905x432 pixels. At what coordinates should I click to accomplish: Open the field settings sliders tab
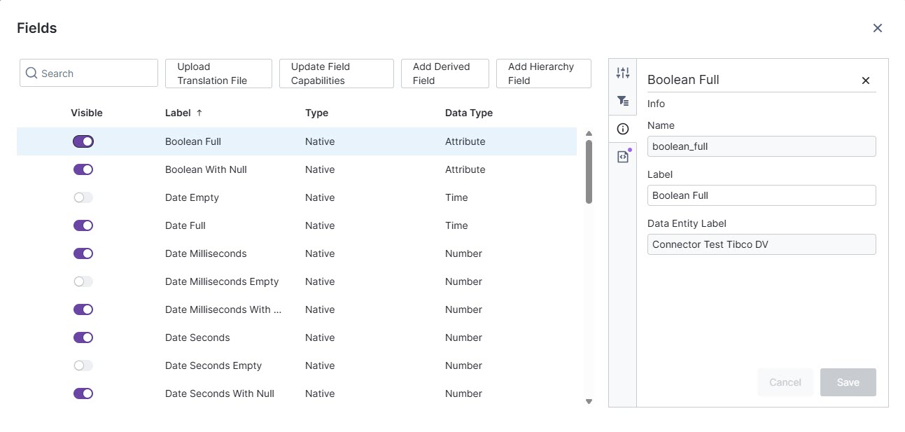(x=623, y=73)
